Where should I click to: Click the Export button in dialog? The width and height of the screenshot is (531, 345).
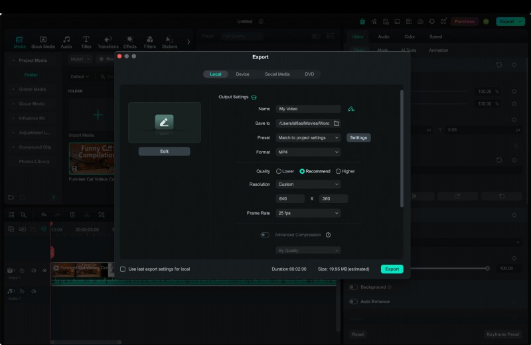[x=392, y=269]
